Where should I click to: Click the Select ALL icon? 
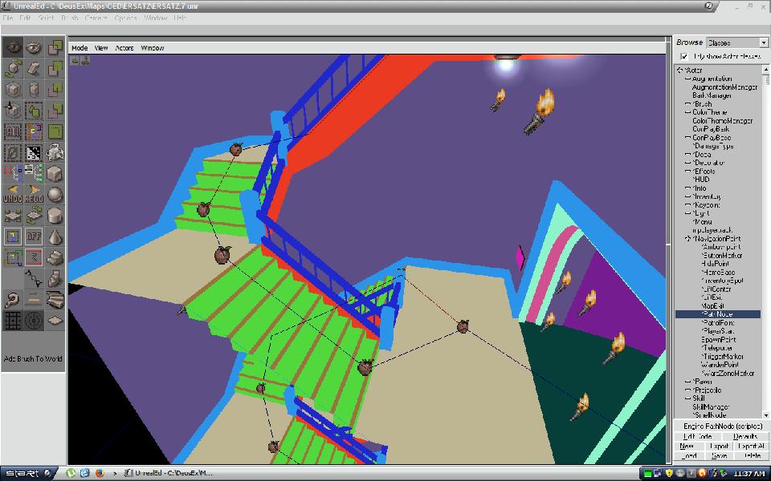(13, 131)
